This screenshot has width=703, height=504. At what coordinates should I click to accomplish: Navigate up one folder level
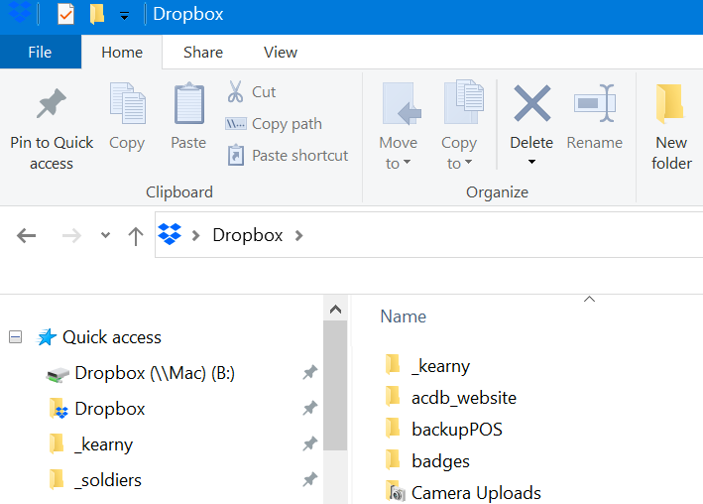click(136, 235)
